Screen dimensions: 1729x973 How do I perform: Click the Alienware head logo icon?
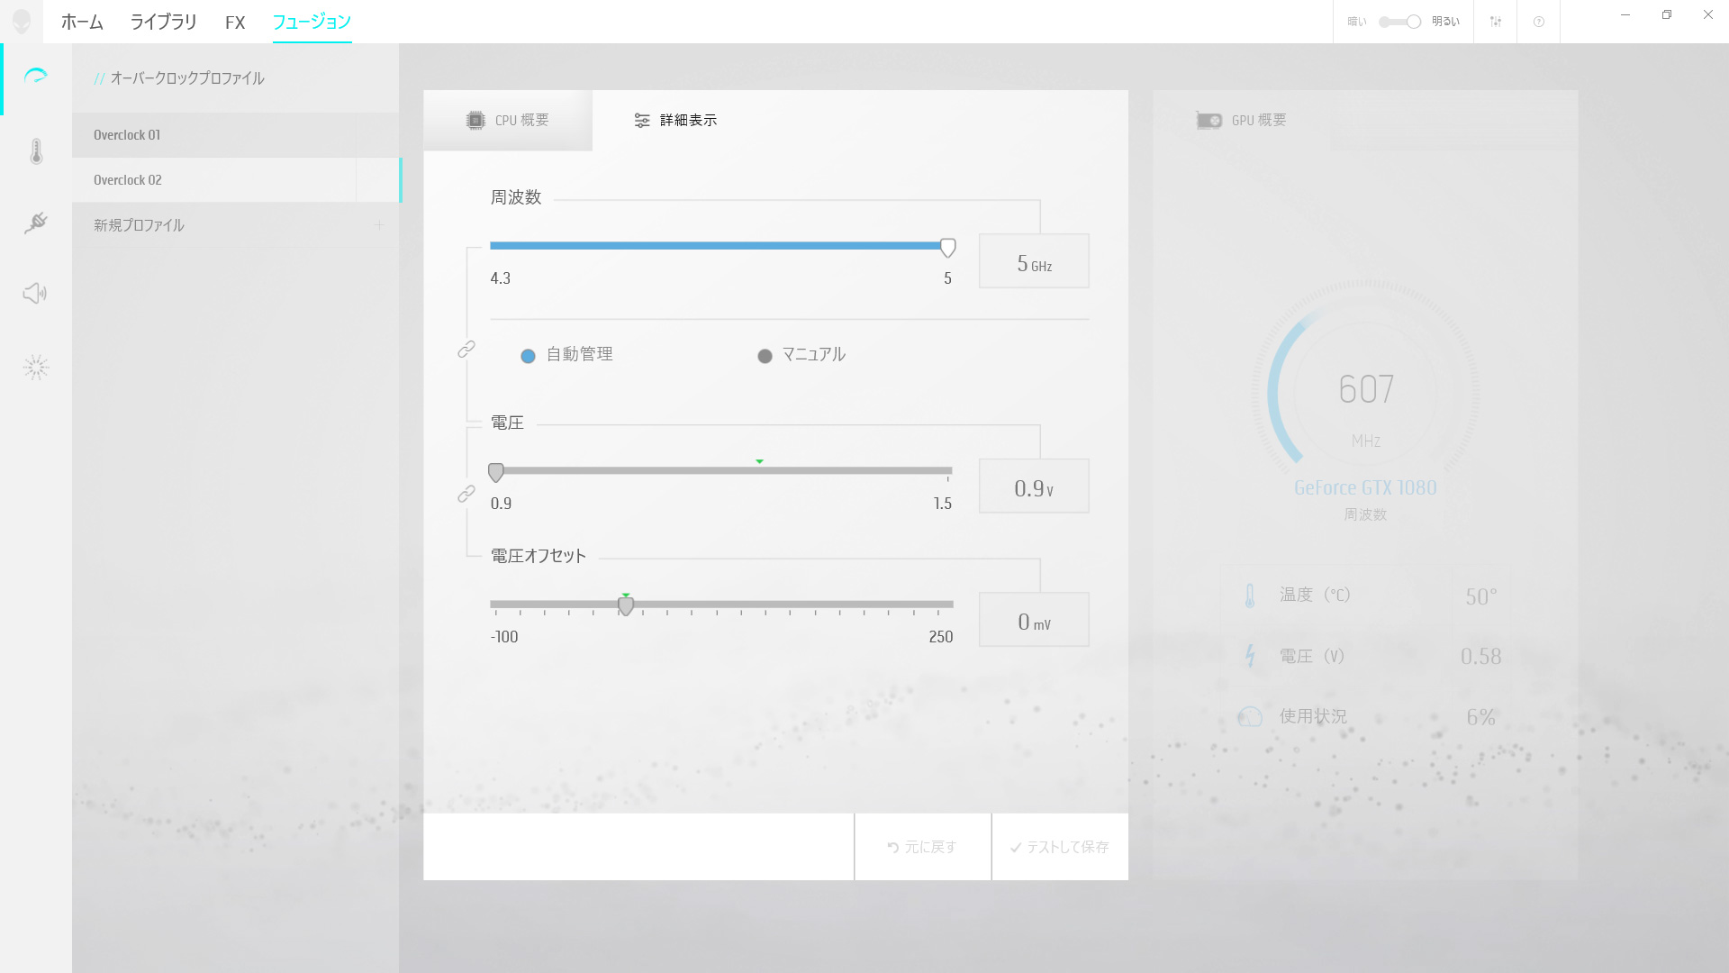click(22, 22)
